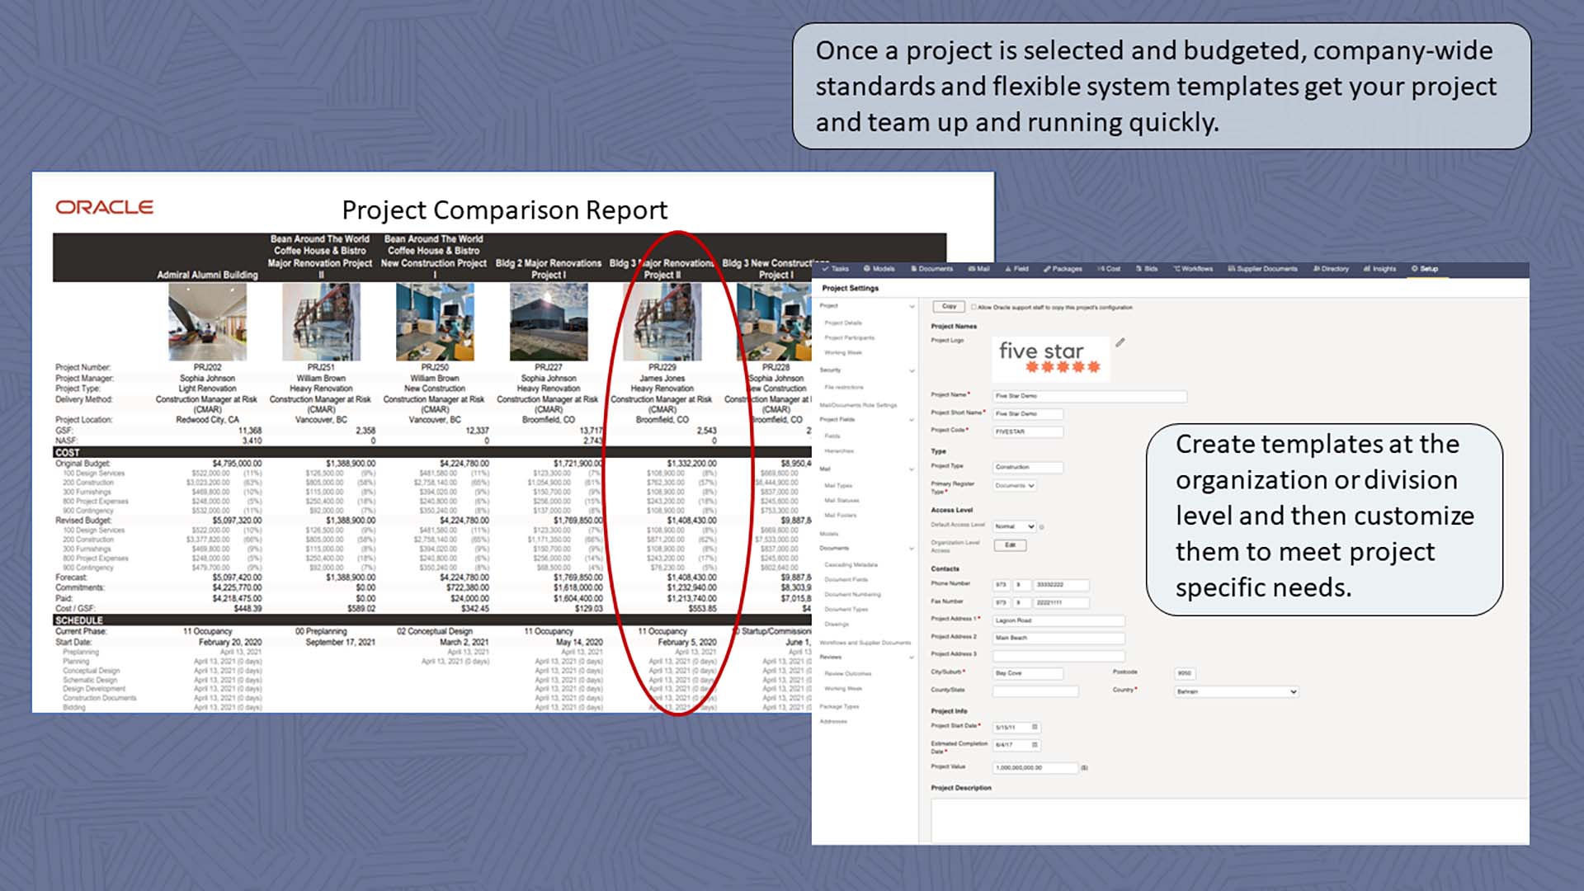Check the Allow Oracle support staff checkbox
The image size is (1584, 891).
(973, 308)
